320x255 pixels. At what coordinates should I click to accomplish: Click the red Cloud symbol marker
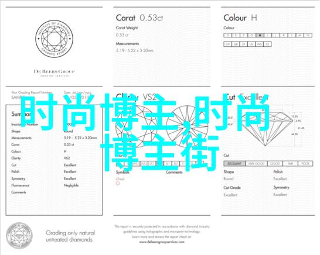pos(118,183)
